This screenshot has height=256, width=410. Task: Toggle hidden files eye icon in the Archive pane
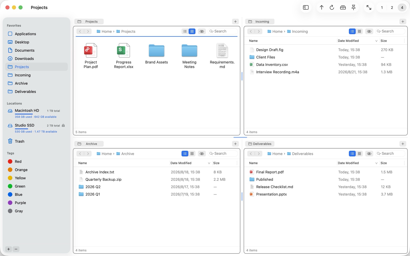[x=202, y=154]
